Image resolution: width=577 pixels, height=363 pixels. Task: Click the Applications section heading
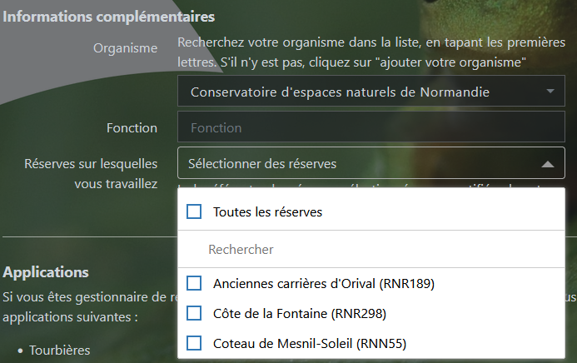tap(46, 272)
